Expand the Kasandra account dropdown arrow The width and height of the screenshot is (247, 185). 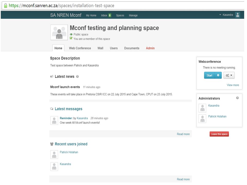tap(220, 15)
